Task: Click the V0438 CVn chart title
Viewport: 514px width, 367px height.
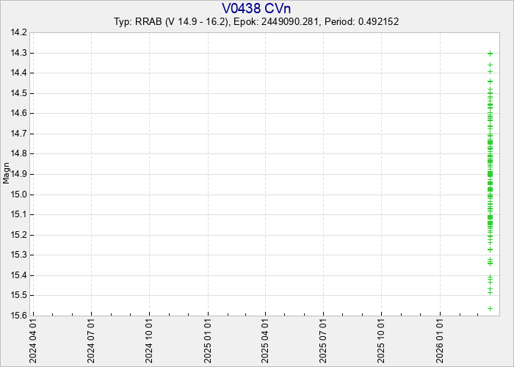Action: [256, 8]
